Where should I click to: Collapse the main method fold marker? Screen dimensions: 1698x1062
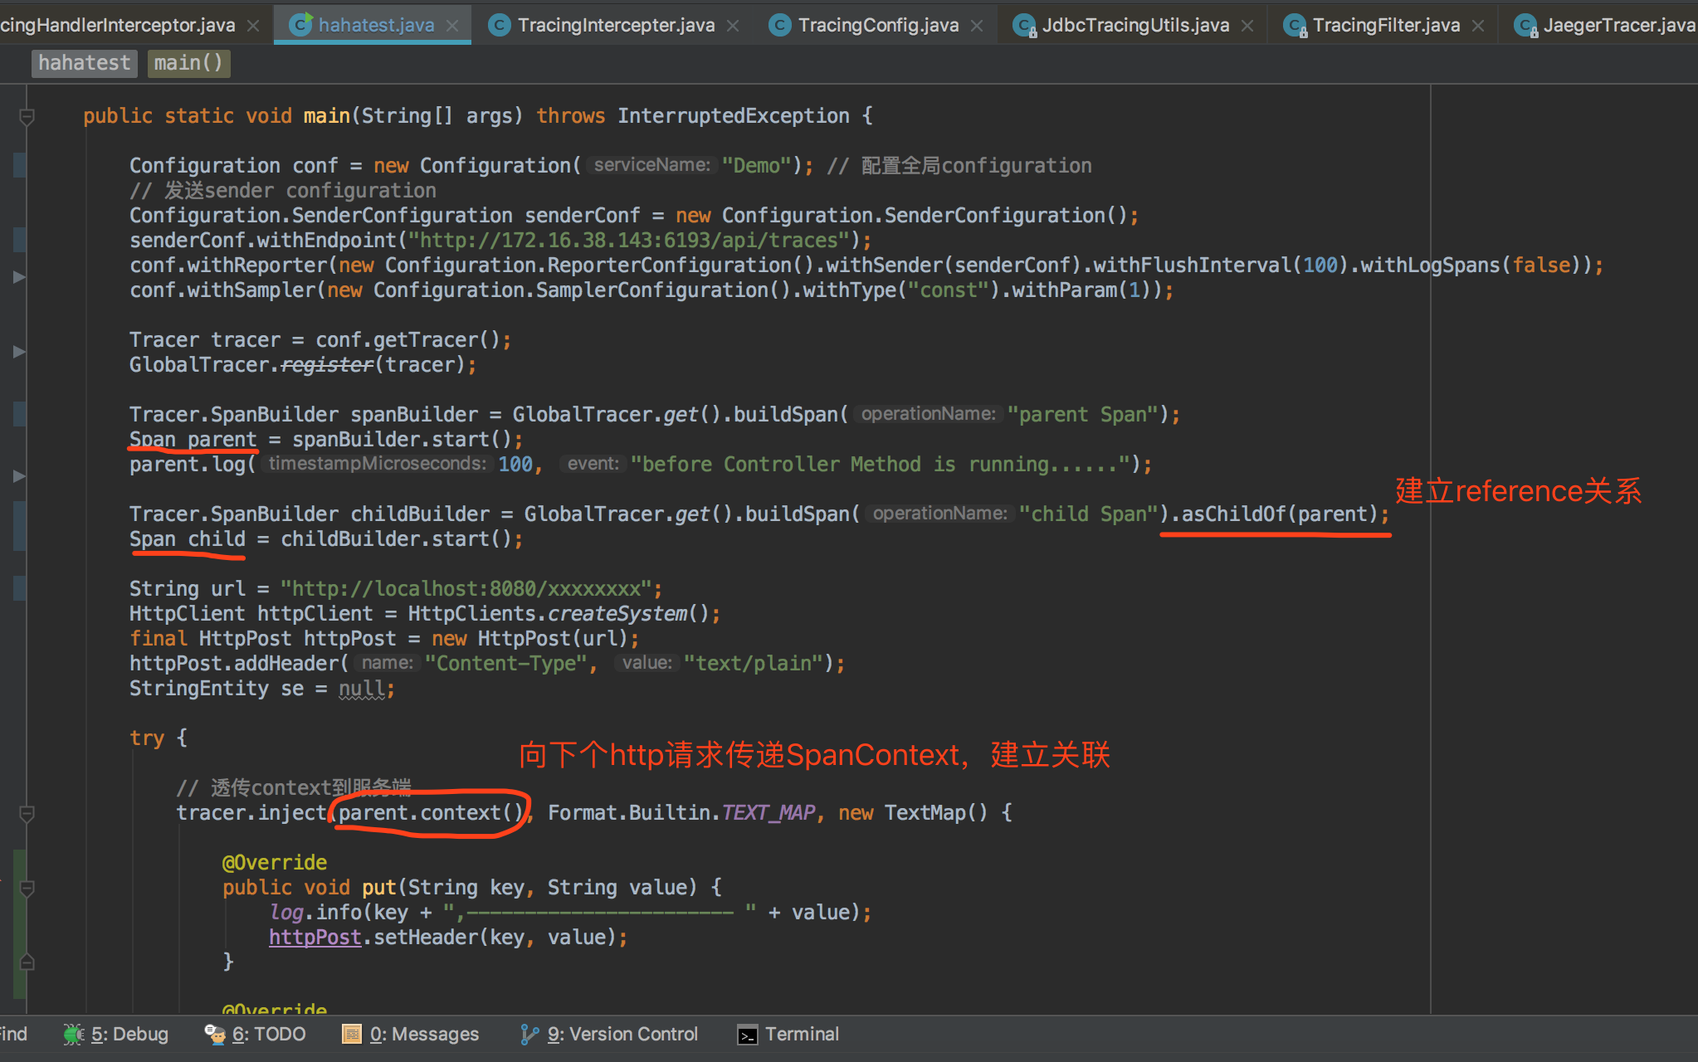27,116
